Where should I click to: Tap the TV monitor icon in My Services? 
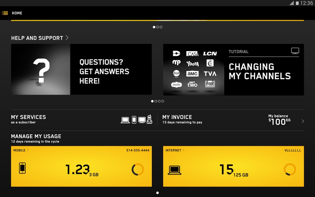point(142,120)
